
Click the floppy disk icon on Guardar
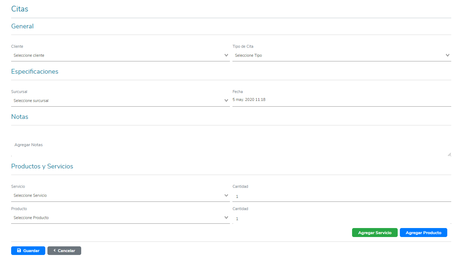(19, 251)
